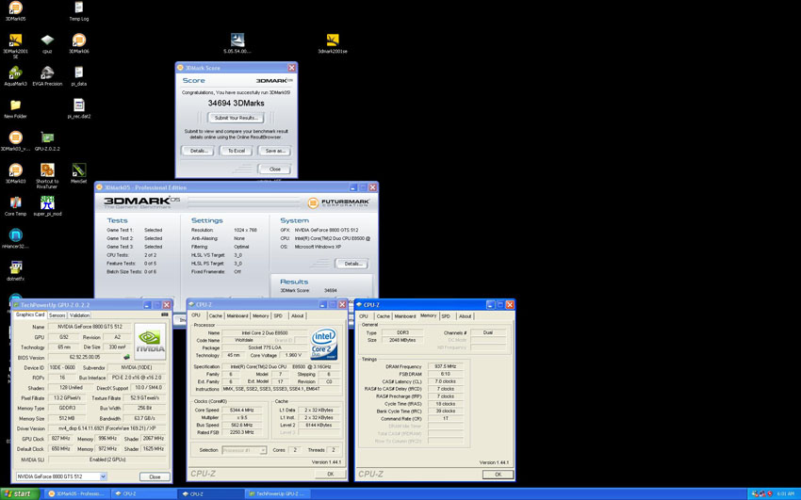Click OK in the middle CPU-Z window
The width and height of the screenshot is (801, 500).
click(x=331, y=474)
